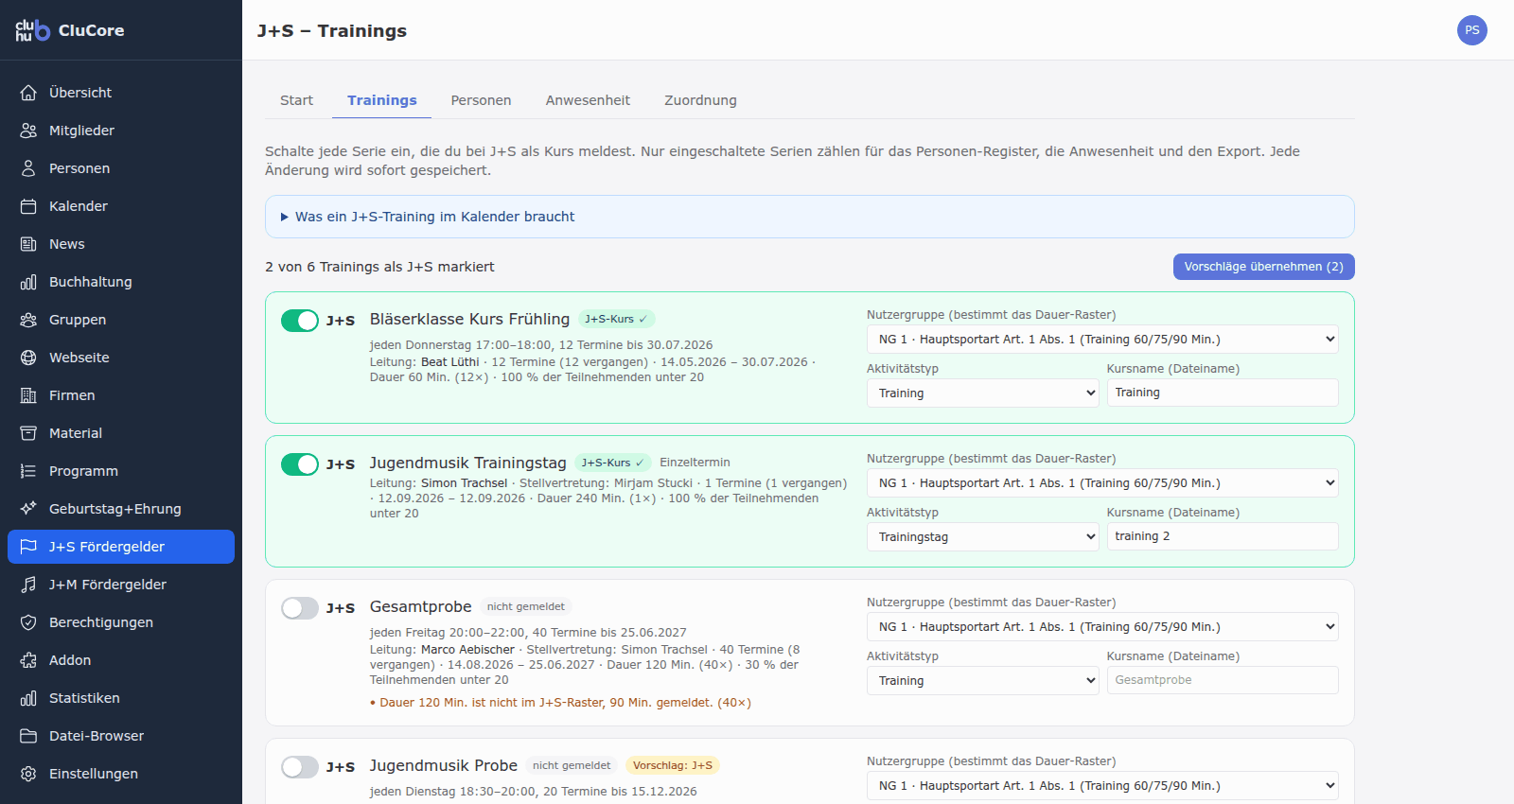
Task: Click the Buchhaltung bar chart icon
Action: [28, 282]
